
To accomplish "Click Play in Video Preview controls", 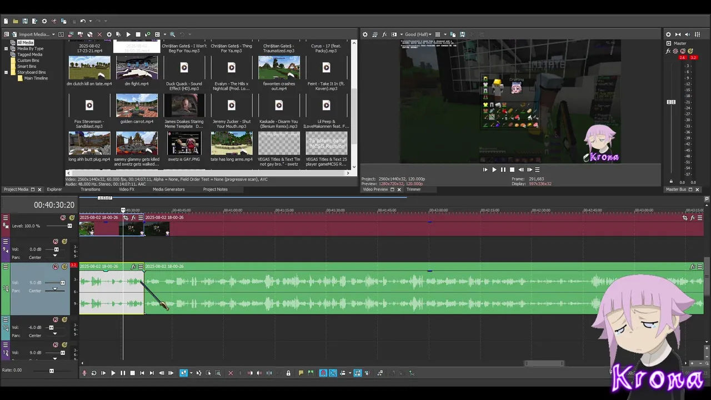I will [494, 169].
